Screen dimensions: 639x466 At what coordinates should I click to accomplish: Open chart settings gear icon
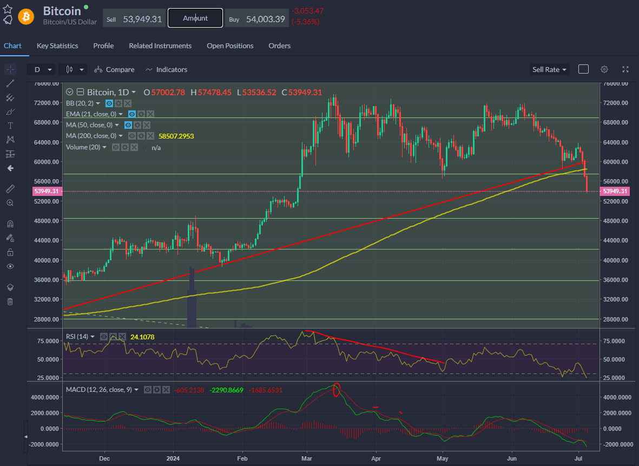[604, 69]
